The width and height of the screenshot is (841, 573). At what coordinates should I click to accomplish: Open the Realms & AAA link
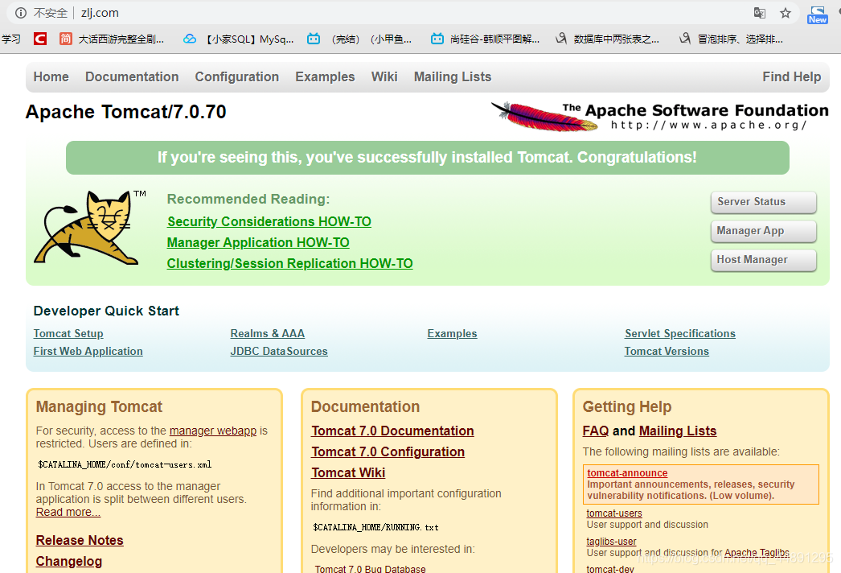tap(268, 333)
